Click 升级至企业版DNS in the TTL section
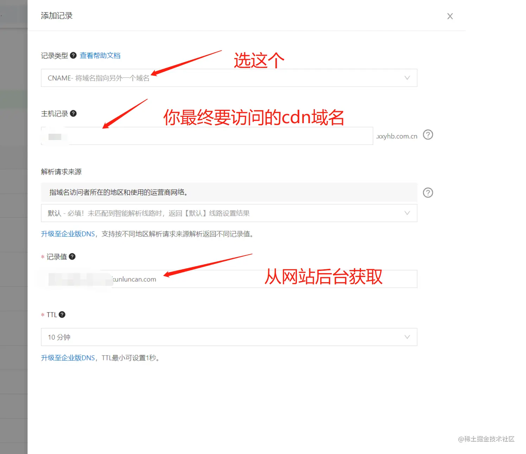Viewport: 526px width, 454px height. [x=68, y=358]
